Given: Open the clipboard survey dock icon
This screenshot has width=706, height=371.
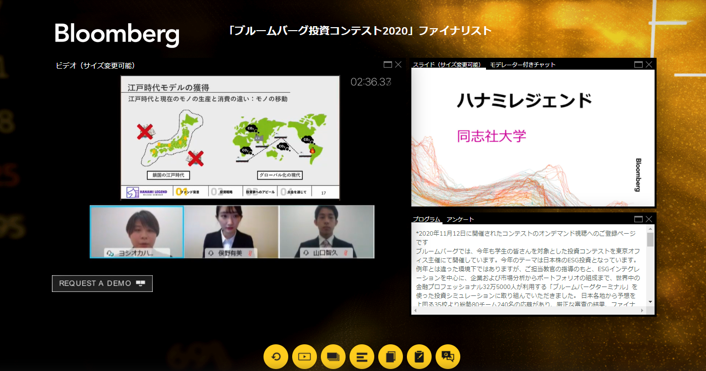Looking at the screenshot, I should click(x=419, y=356).
